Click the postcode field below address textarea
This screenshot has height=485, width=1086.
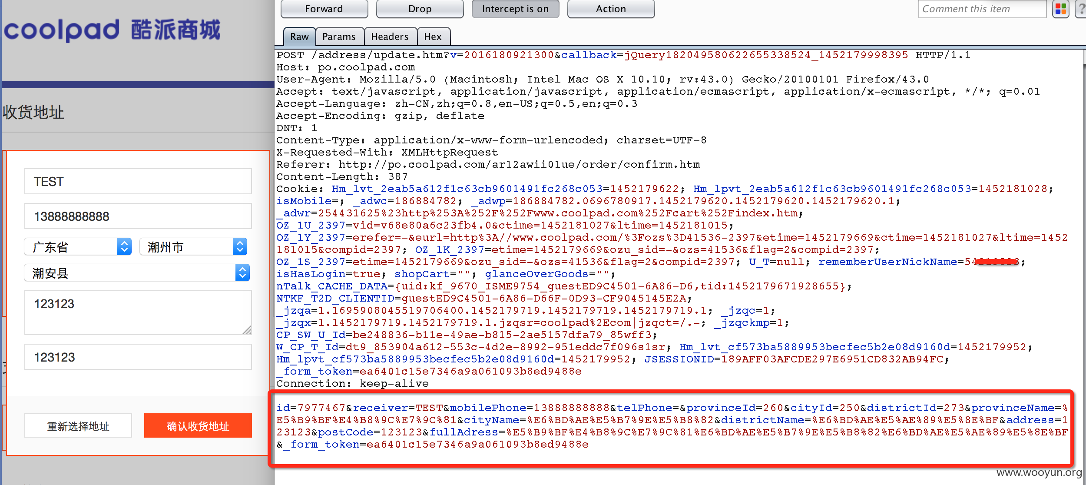(138, 357)
